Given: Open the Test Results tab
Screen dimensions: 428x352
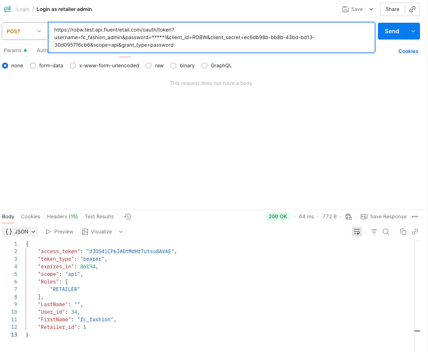Looking at the screenshot, I should [99, 217].
